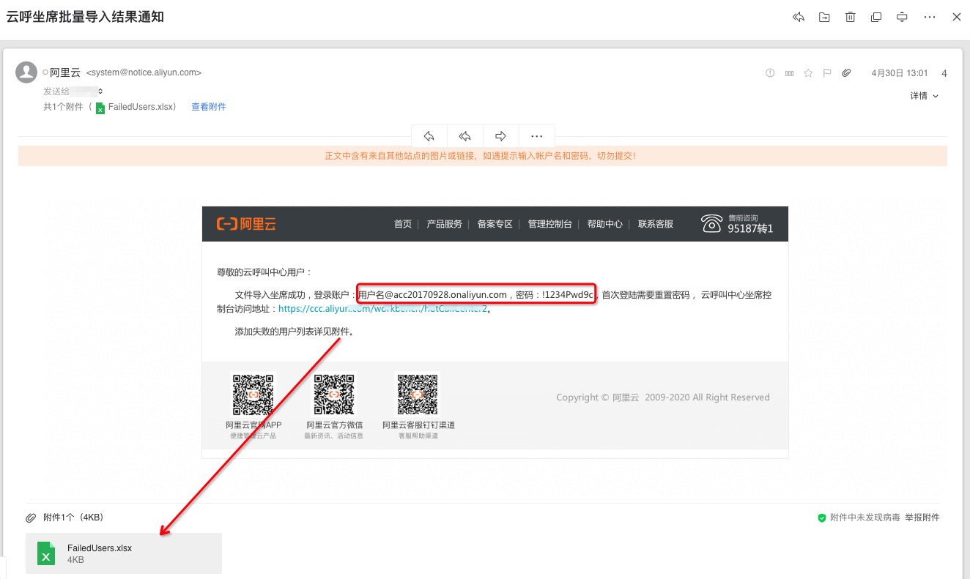Screen dimensions: 970x579
Task: Click the 阿里云 logo in email banner
Action: click(x=246, y=224)
